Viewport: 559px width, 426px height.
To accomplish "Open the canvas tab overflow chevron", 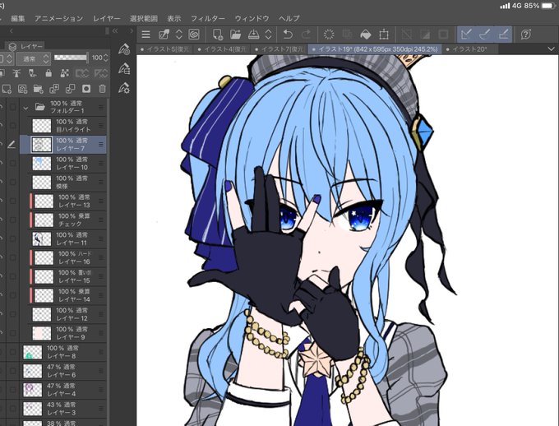I will [x=551, y=49].
